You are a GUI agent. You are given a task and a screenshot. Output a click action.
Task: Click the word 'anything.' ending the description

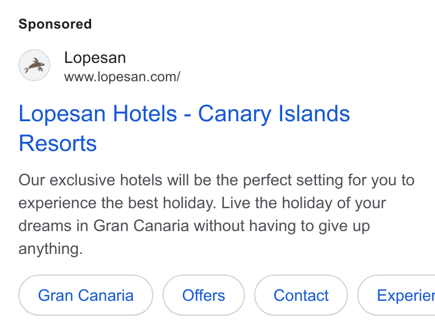[x=51, y=249]
